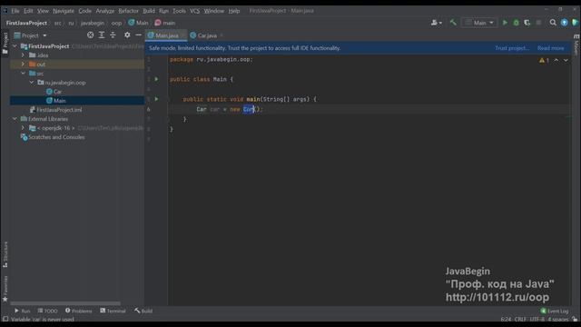Collapse the FirstJavaProject root node
Viewport: 581px width, 327px height.
click(15, 46)
